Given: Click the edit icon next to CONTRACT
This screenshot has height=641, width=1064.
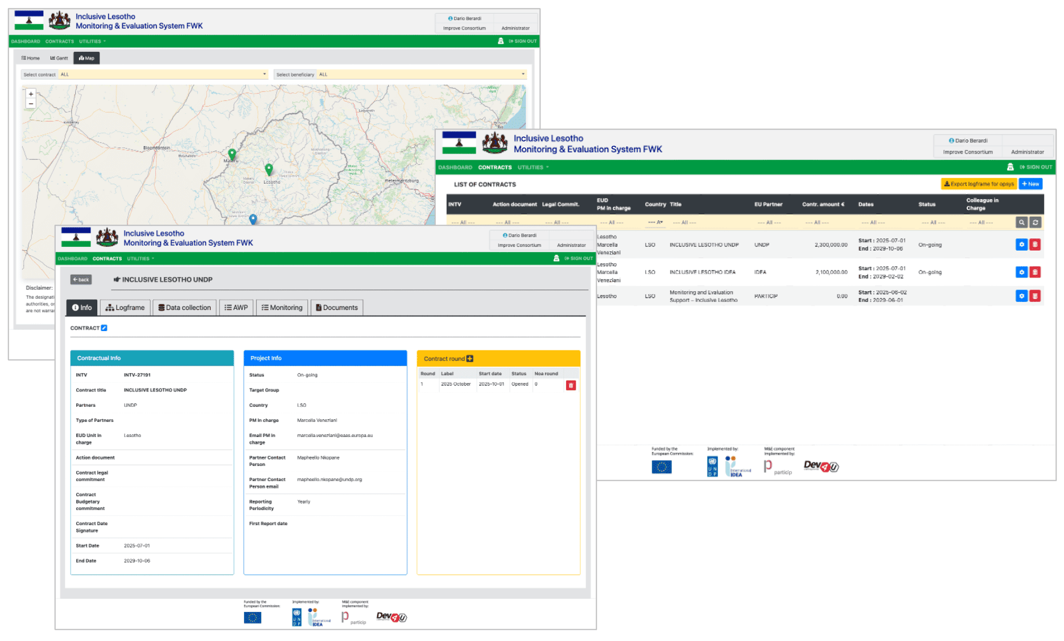Looking at the screenshot, I should click(x=104, y=328).
